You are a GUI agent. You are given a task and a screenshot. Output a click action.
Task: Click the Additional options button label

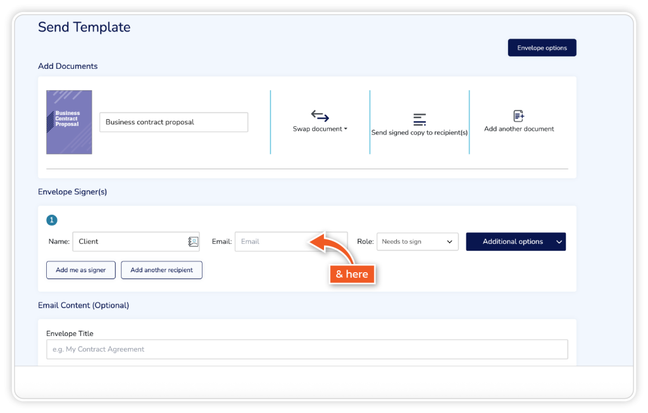[x=512, y=242]
